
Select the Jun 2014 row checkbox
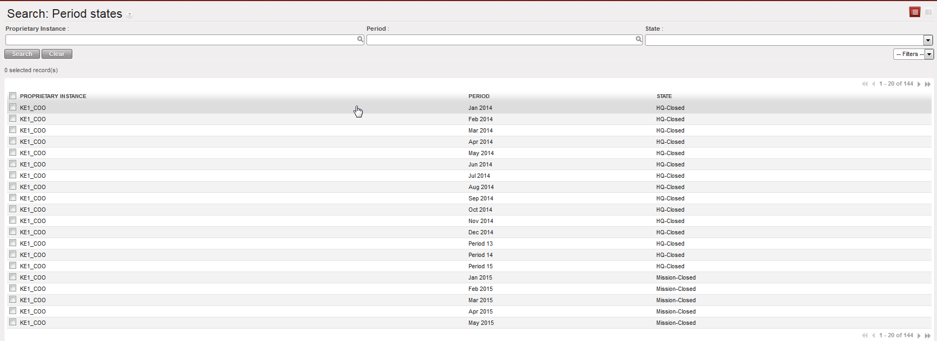click(12, 164)
